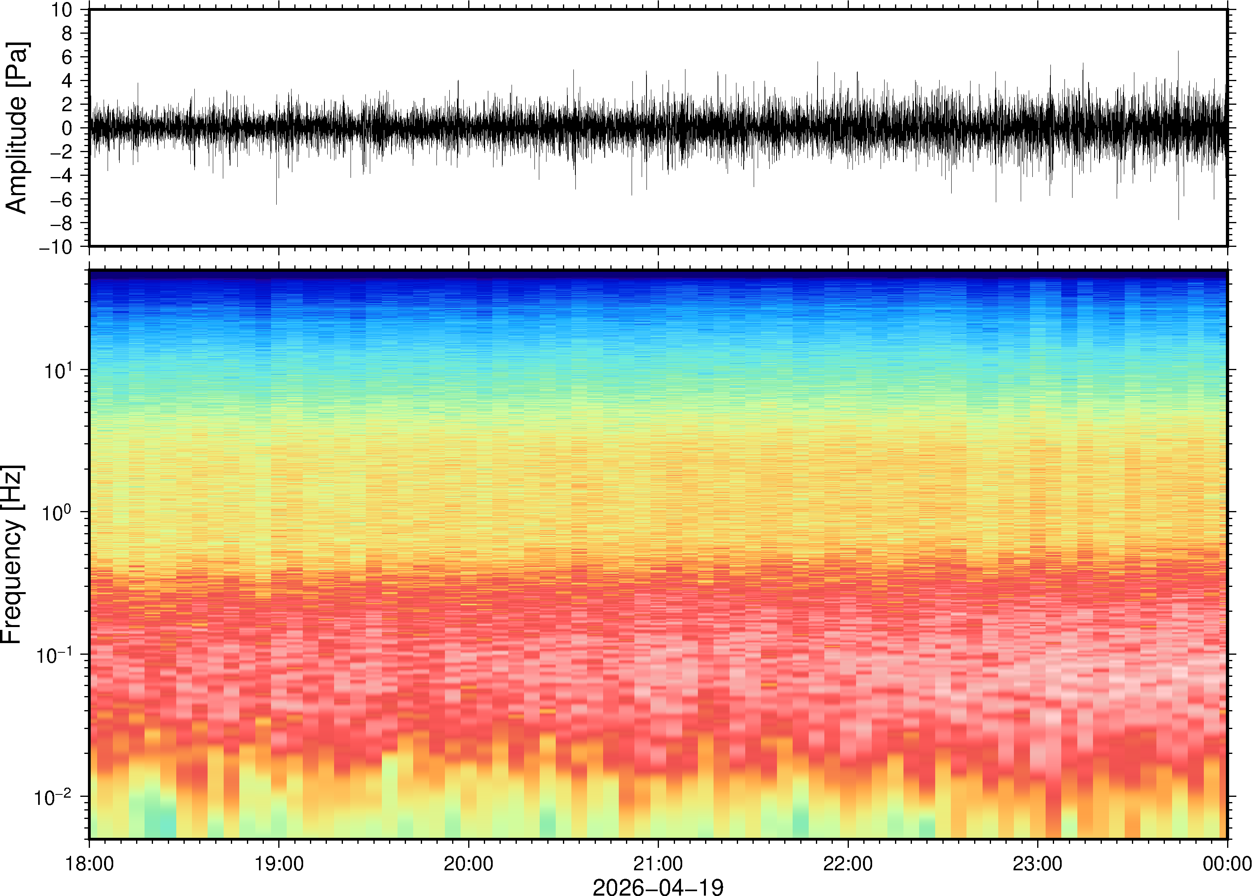Click the 2026-04-19 date label

coord(658,887)
